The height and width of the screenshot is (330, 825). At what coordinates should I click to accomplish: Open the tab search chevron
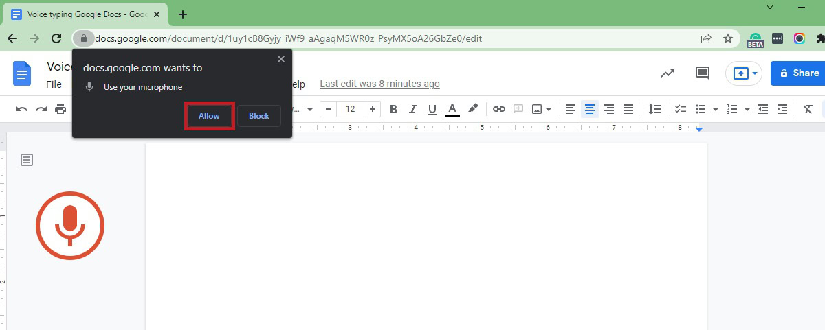[x=771, y=6]
